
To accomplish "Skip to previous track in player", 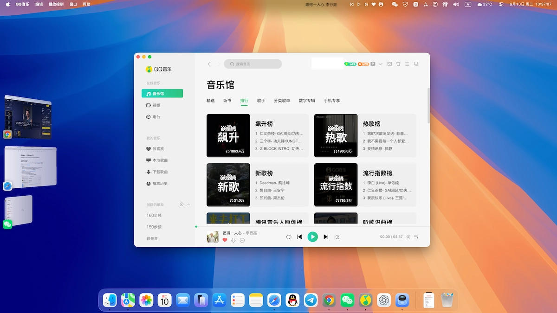I will coord(300,237).
